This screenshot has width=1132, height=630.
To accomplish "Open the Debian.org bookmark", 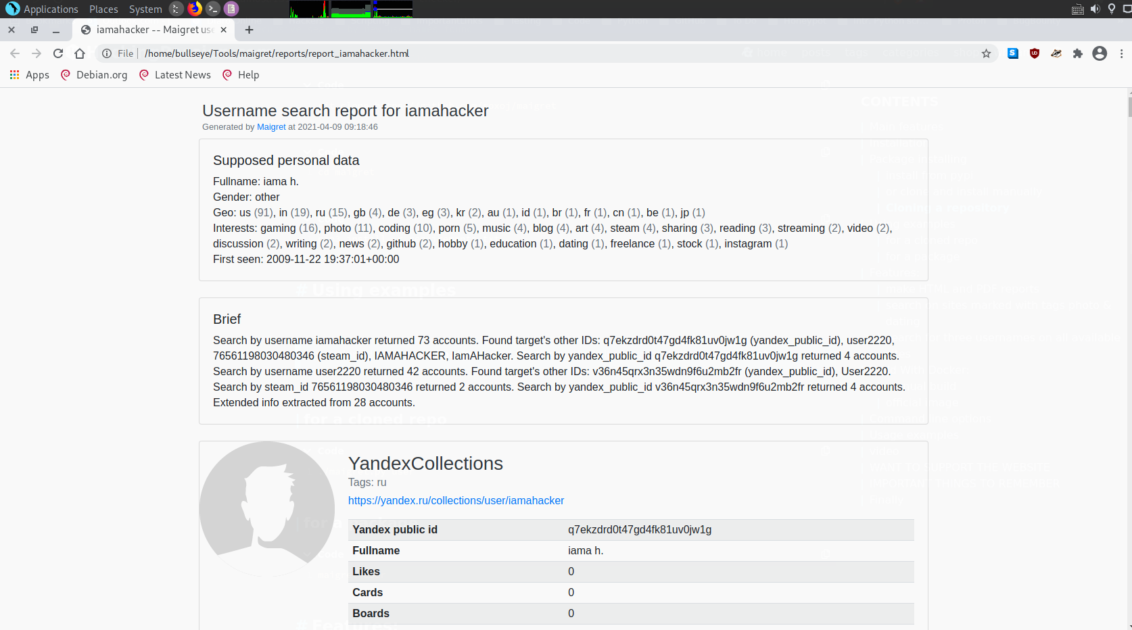I will [94, 75].
